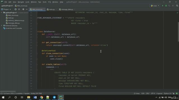179x100 pixels.
Task: Open memory_datasource.py in project tree
Action: (x=15, y=21)
